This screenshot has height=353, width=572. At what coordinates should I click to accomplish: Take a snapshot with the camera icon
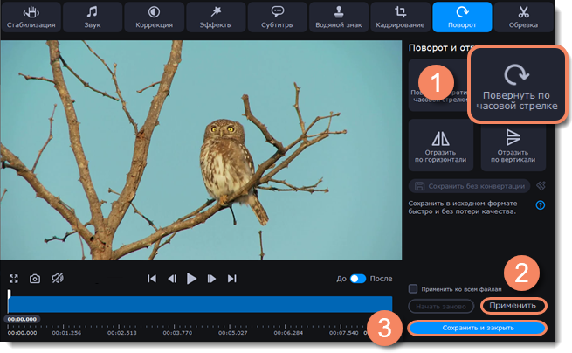point(35,279)
